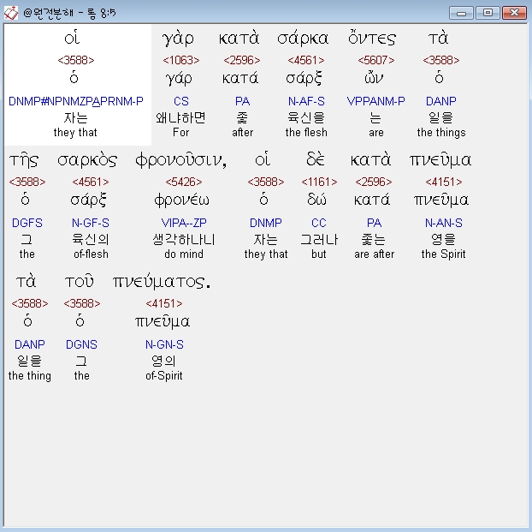Select the Greek word πνεῦμα in second row
This screenshot has height=532, width=532.
440,160
